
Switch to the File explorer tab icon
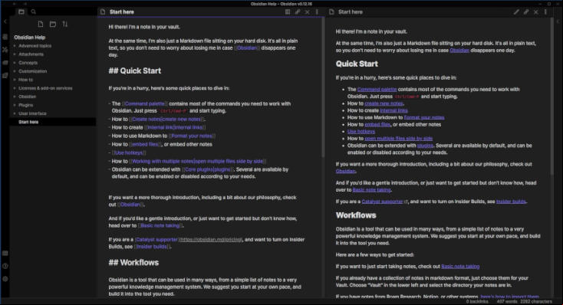point(21,11)
